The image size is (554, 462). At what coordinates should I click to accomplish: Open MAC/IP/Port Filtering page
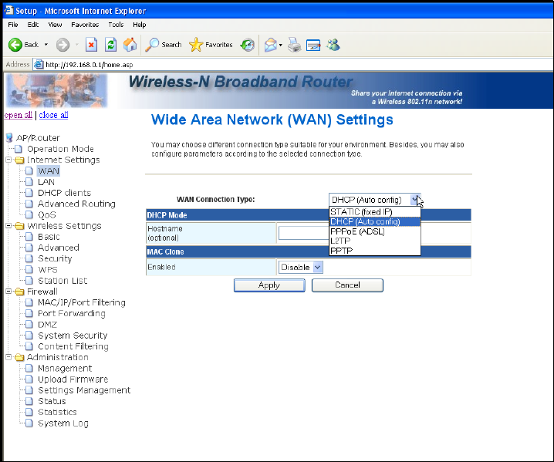[x=82, y=302]
